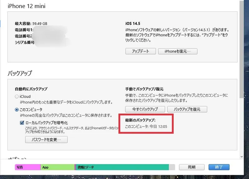Open the パスワードを変更 dialog

(46, 140)
